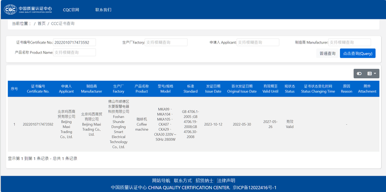Select the MKA99 model specification cell
Screen dimensions: 386x192
165,124
